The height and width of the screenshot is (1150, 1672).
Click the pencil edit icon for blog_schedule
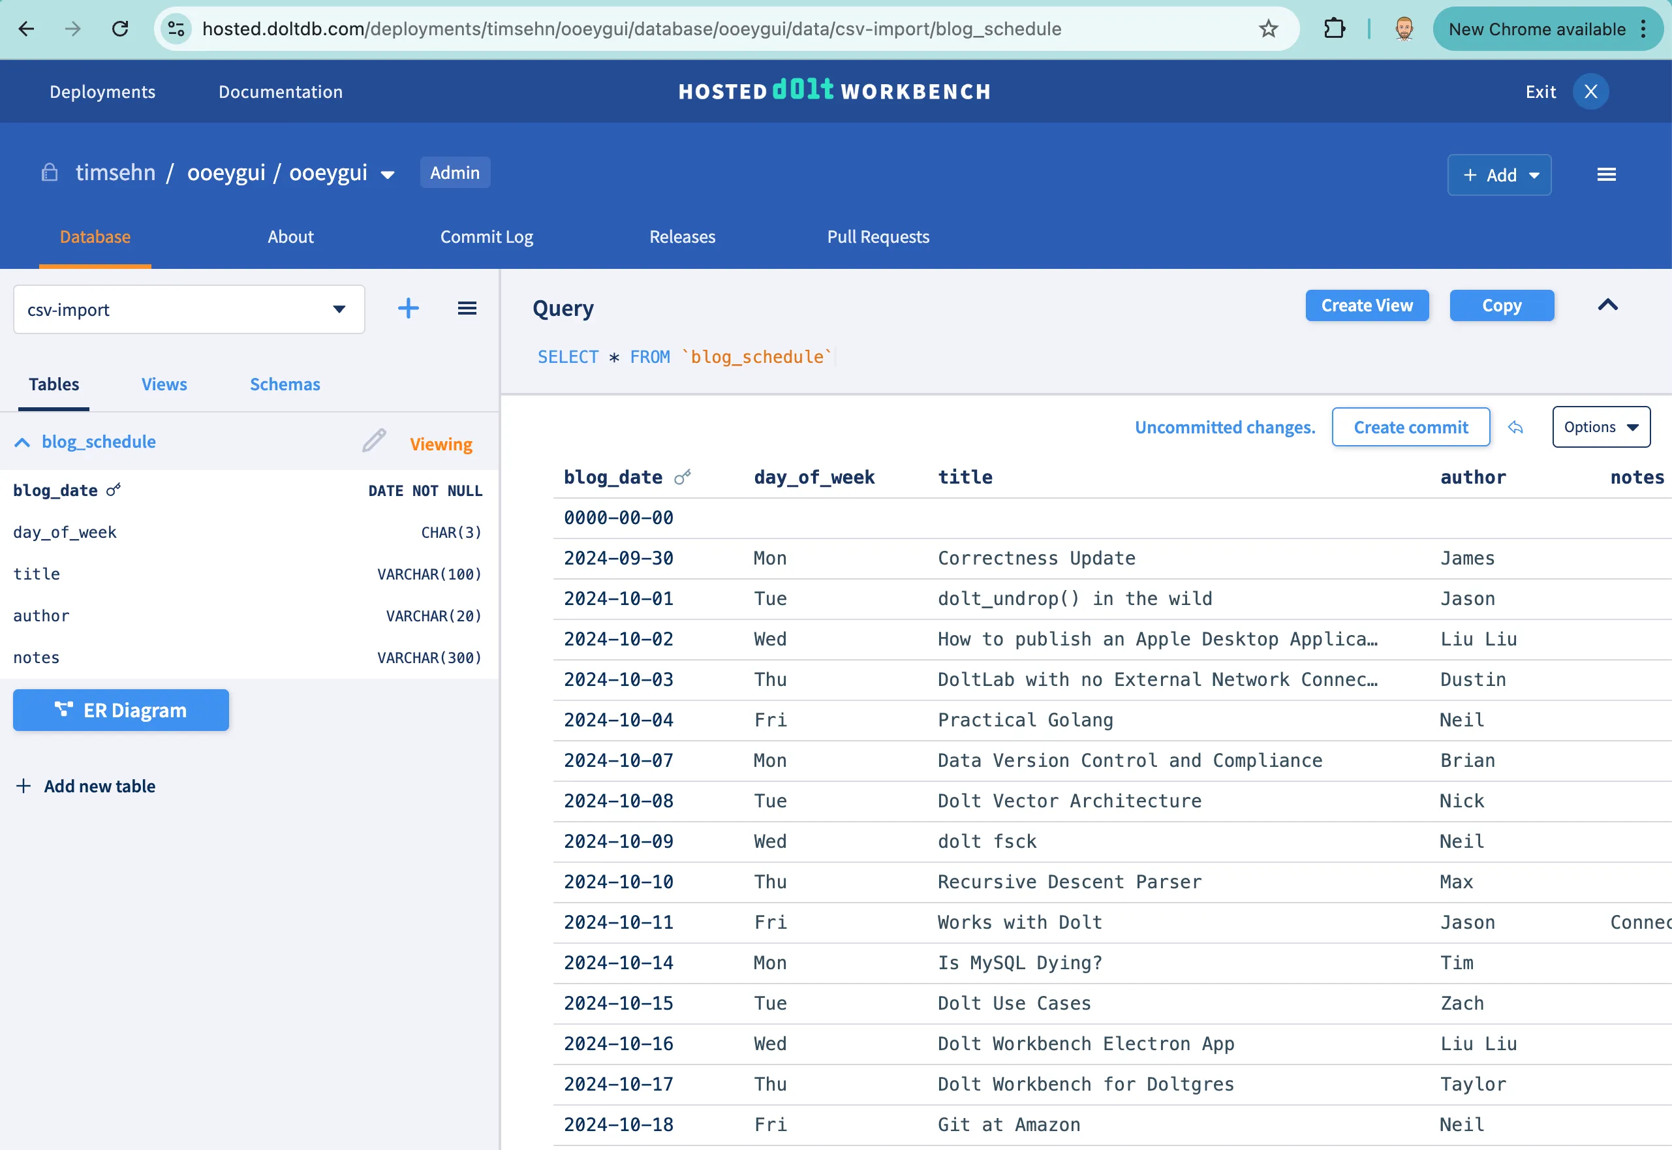[x=374, y=441]
